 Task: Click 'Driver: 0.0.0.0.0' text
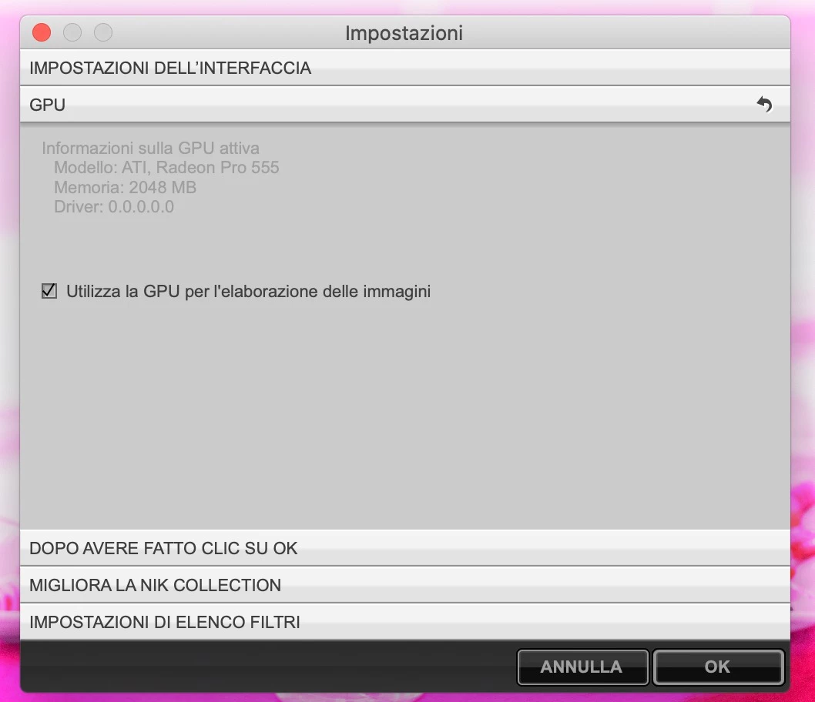[x=114, y=206]
